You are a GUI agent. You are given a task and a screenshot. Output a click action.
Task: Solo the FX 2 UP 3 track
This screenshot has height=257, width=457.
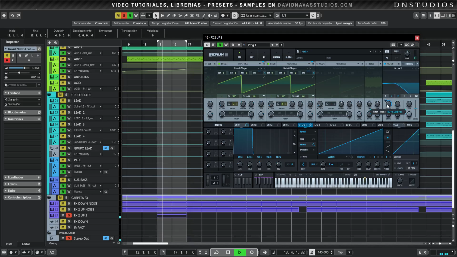click(x=69, y=215)
